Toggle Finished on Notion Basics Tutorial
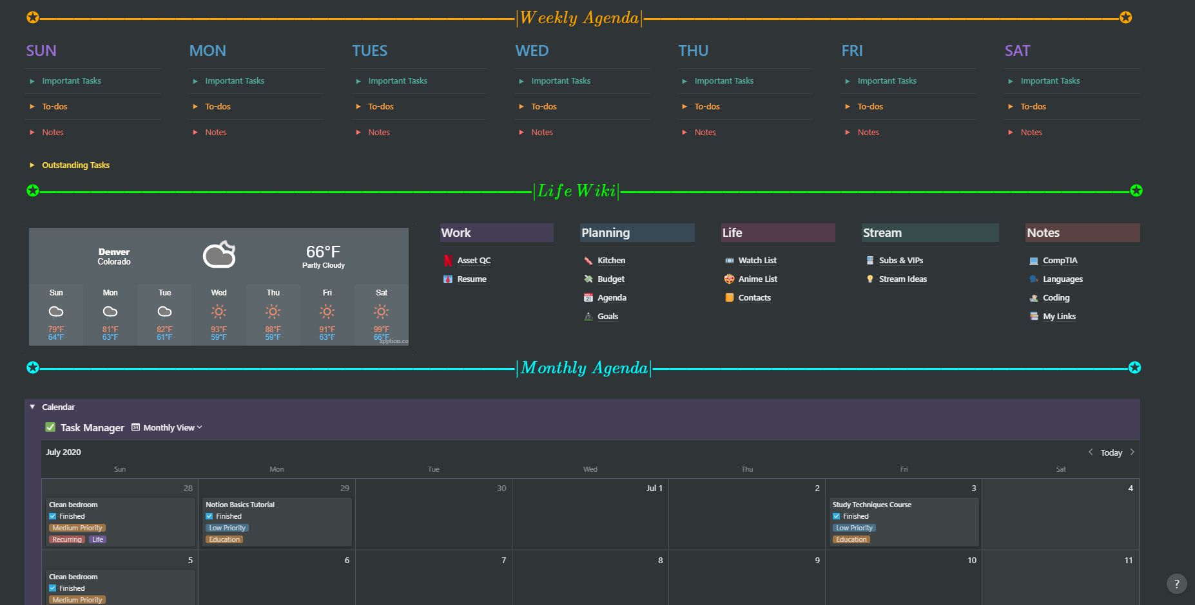Image resolution: width=1195 pixels, height=605 pixels. (x=209, y=516)
